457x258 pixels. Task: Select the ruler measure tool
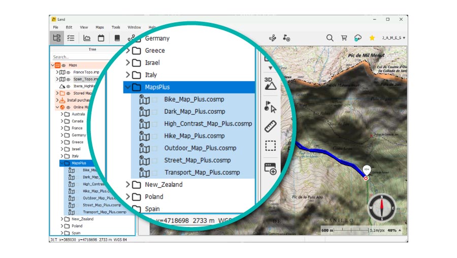(270, 126)
